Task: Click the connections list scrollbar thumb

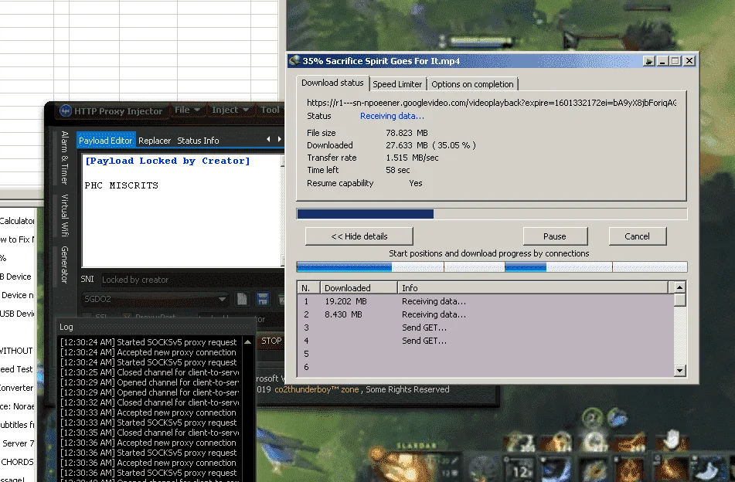Action: click(679, 300)
